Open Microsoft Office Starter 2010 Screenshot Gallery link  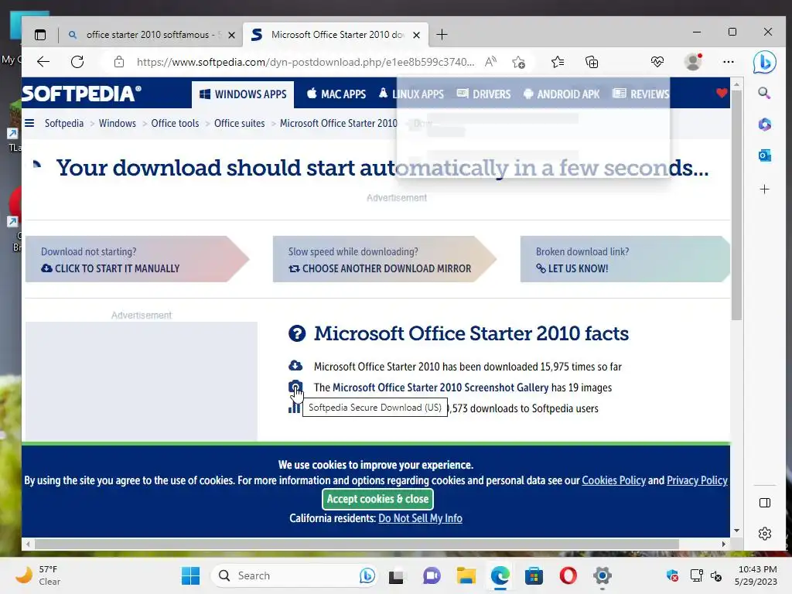[440, 387]
